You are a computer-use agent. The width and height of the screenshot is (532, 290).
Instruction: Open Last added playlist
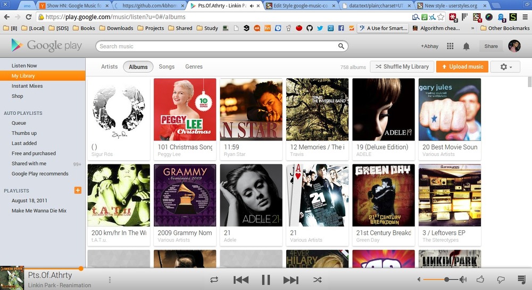click(x=24, y=143)
